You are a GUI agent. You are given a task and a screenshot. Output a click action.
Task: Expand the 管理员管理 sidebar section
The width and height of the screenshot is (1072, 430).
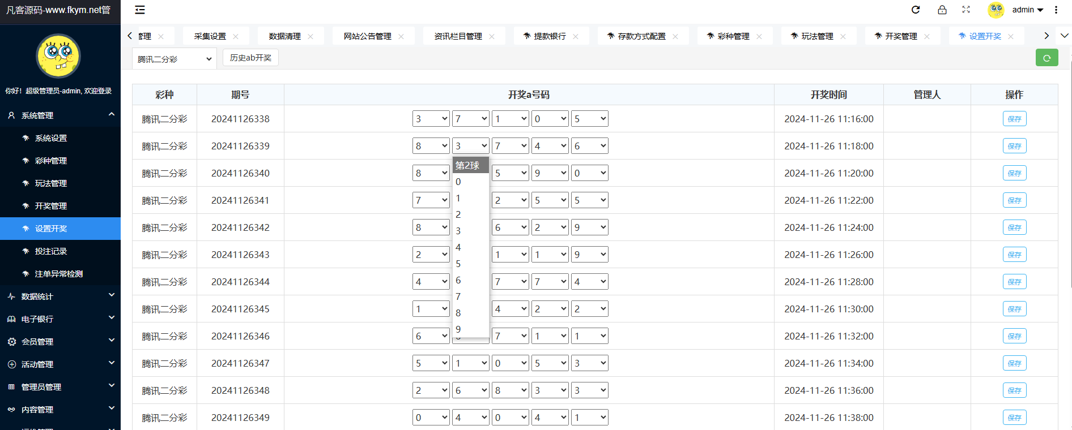click(x=60, y=387)
